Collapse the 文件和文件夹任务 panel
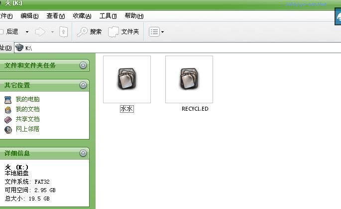Viewport: 341px width, 209px height. [83, 65]
